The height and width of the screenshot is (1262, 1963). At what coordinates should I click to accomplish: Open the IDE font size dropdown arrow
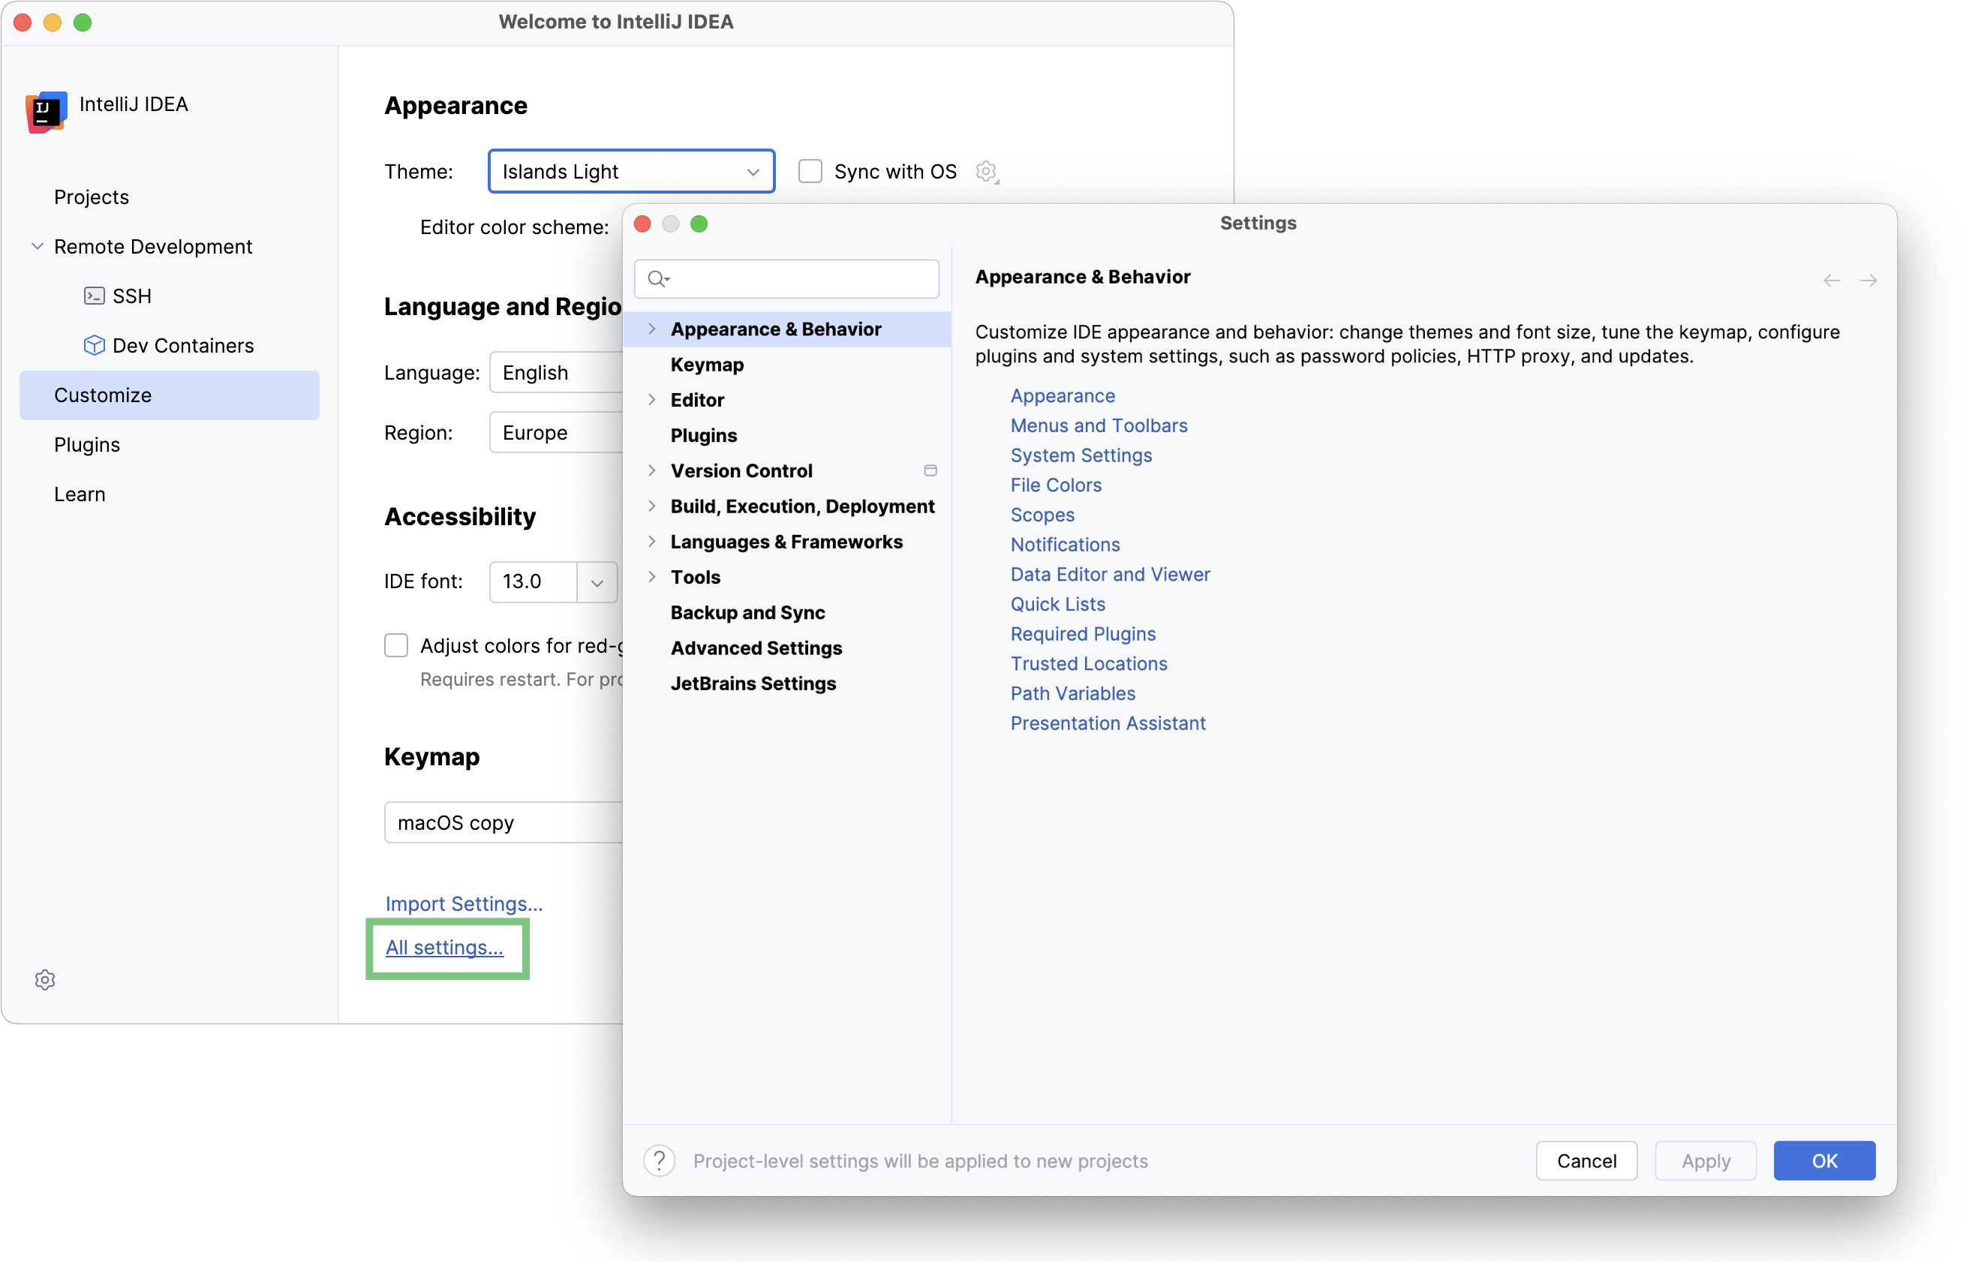(x=597, y=583)
